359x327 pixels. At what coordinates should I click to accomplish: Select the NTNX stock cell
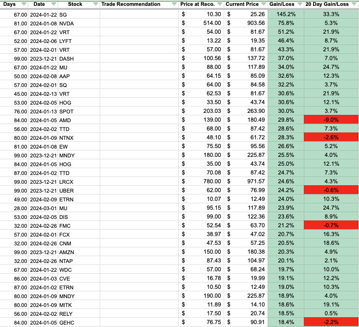click(79, 138)
